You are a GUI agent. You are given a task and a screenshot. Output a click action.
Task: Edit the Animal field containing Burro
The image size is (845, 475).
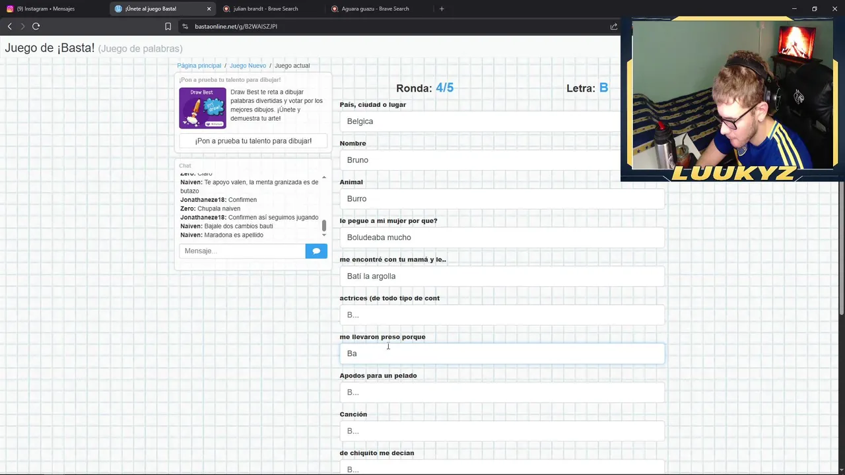coord(502,199)
